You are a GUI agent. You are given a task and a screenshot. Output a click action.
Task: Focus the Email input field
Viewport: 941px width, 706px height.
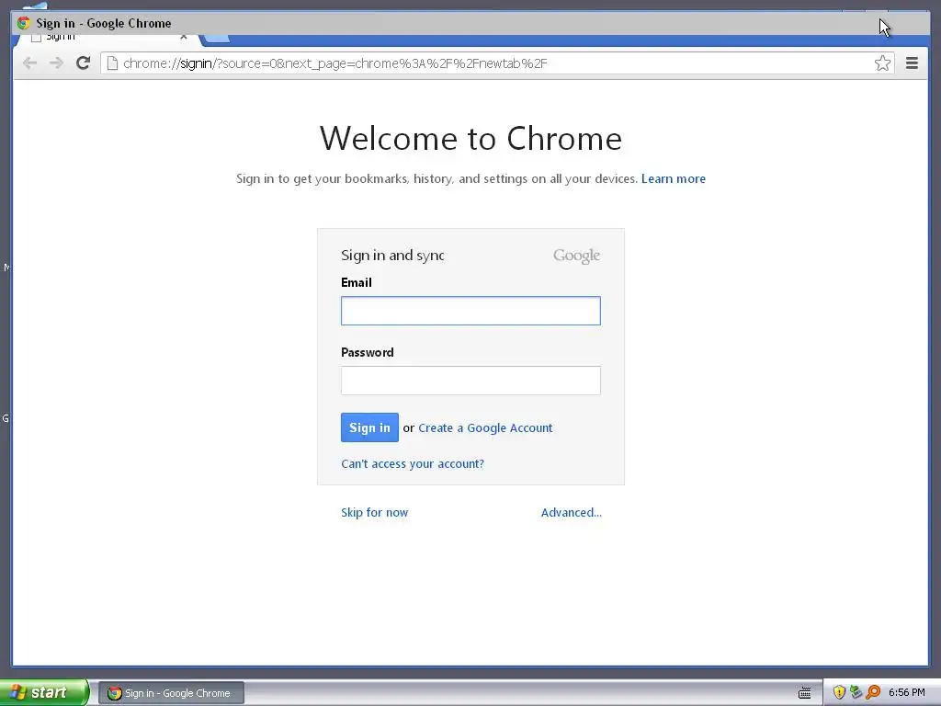click(470, 311)
